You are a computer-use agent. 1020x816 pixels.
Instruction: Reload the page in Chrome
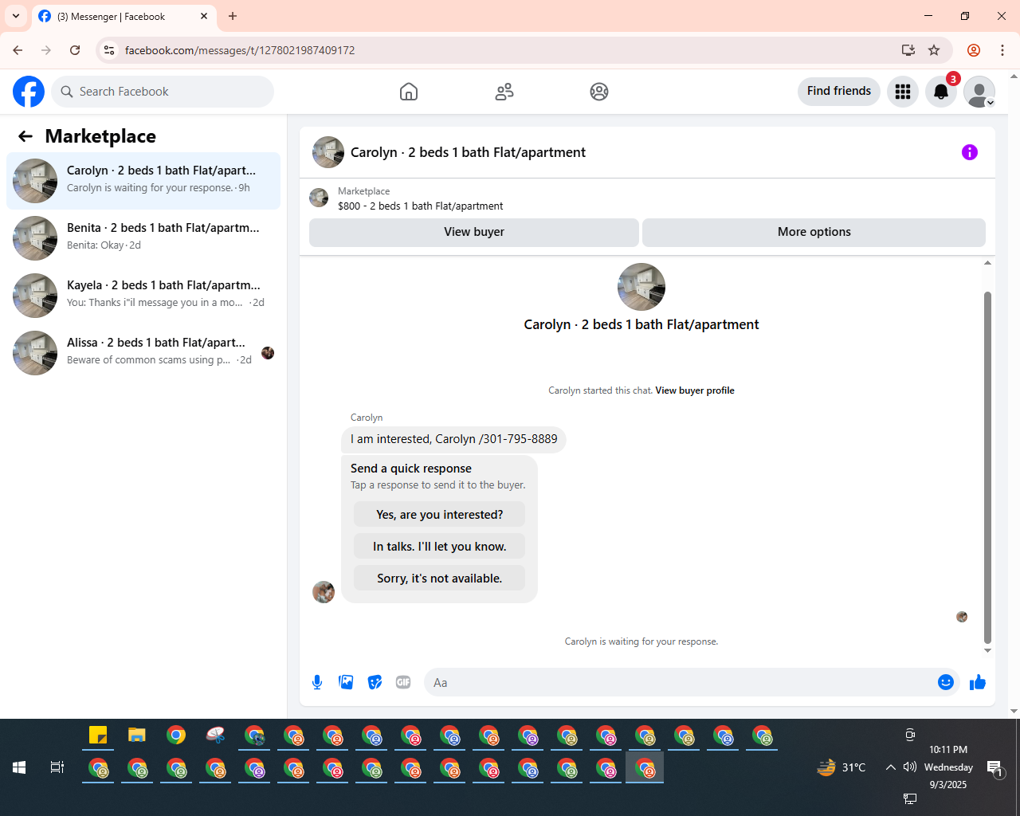point(75,50)
